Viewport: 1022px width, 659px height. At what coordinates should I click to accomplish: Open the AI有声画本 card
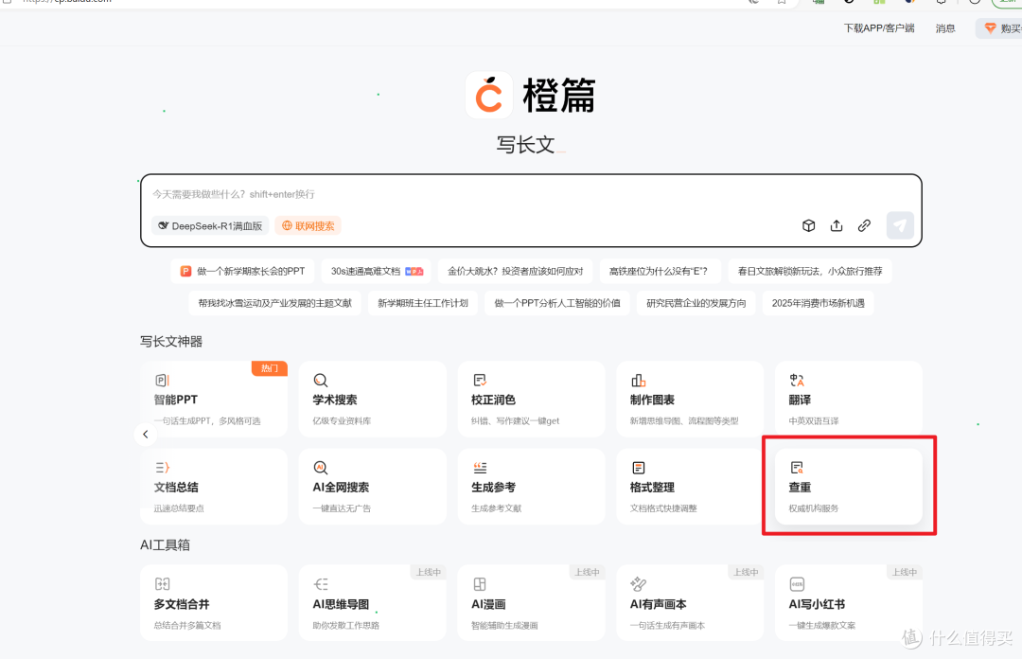690,603
